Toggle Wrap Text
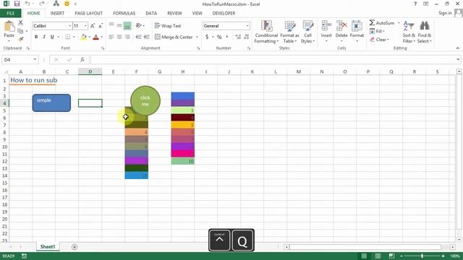463x260 pixels. tap(167, 26)
